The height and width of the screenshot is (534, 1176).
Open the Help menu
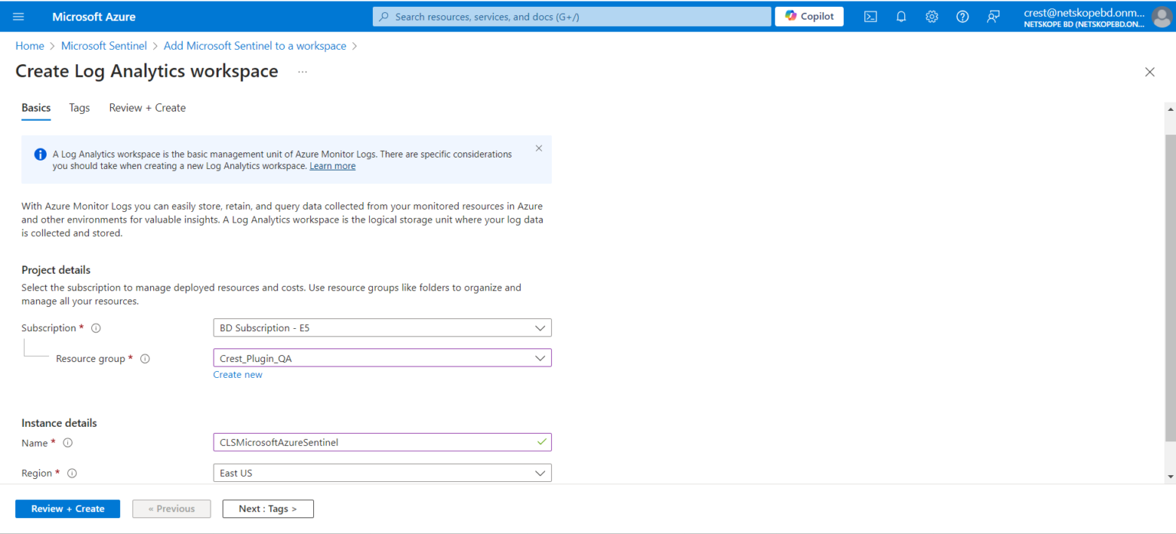(x=962, y=15)
